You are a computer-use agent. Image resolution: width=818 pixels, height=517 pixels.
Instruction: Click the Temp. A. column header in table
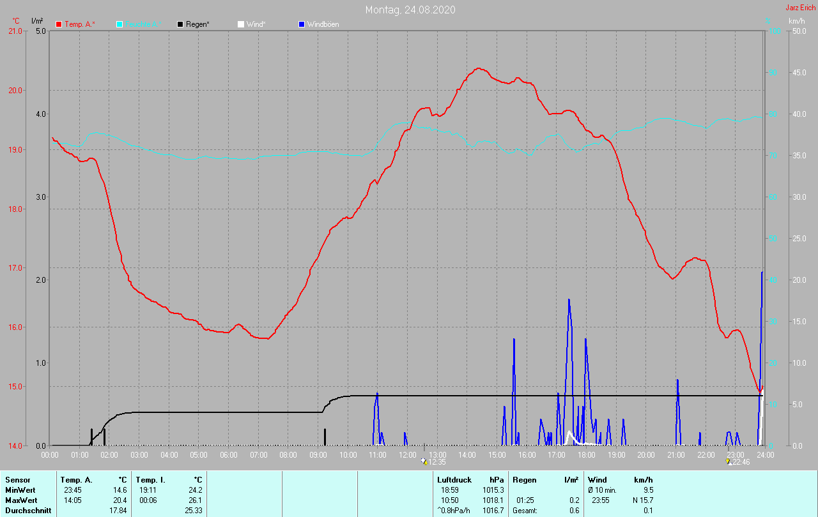[76, 479]
